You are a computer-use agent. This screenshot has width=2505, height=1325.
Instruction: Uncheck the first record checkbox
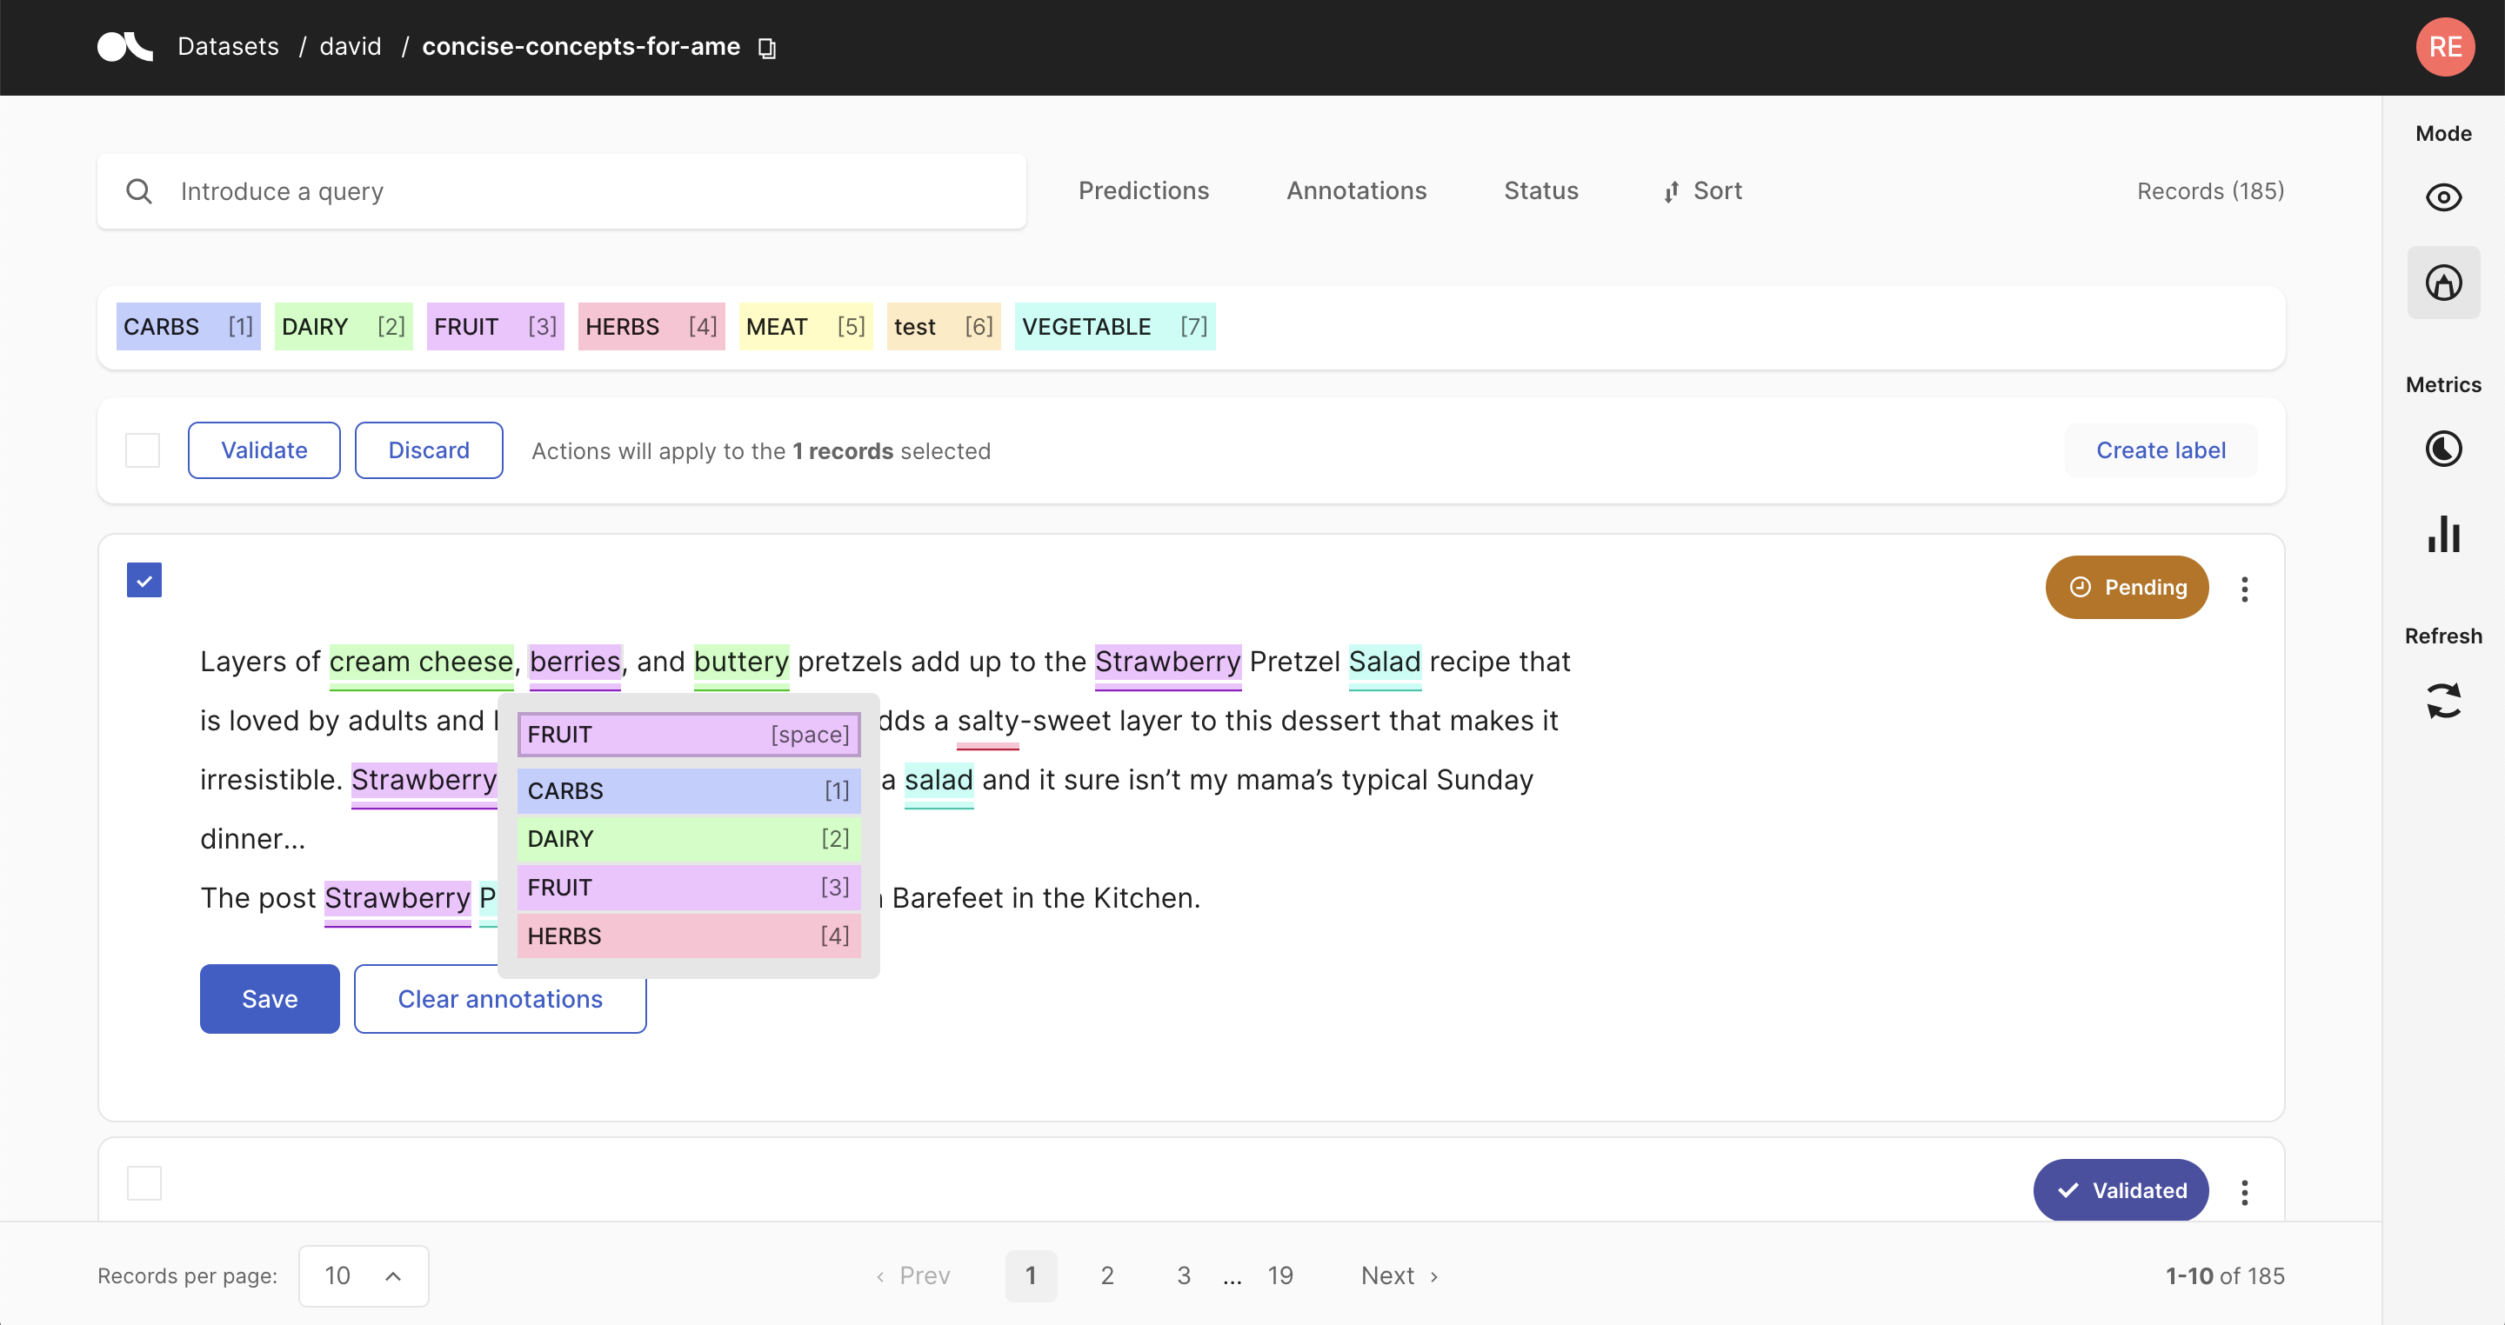144,581
